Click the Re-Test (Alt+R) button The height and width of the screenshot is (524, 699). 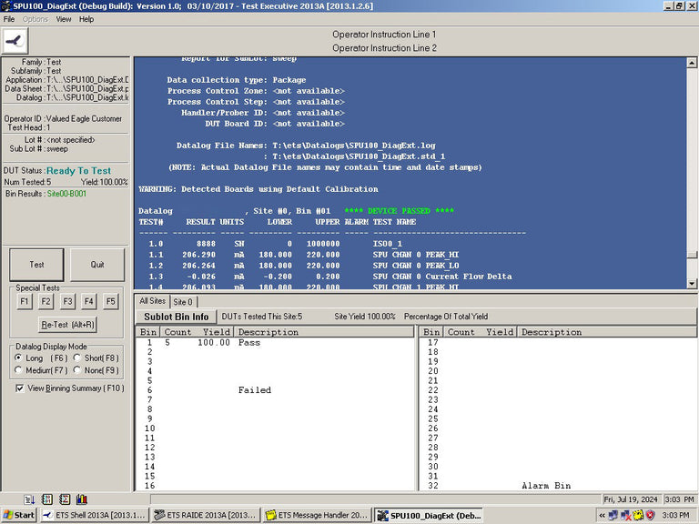[x=67, y=325]
